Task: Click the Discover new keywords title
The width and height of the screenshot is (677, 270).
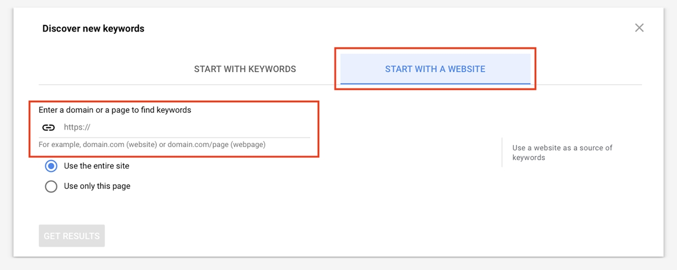Action: [x=93, y=28]
